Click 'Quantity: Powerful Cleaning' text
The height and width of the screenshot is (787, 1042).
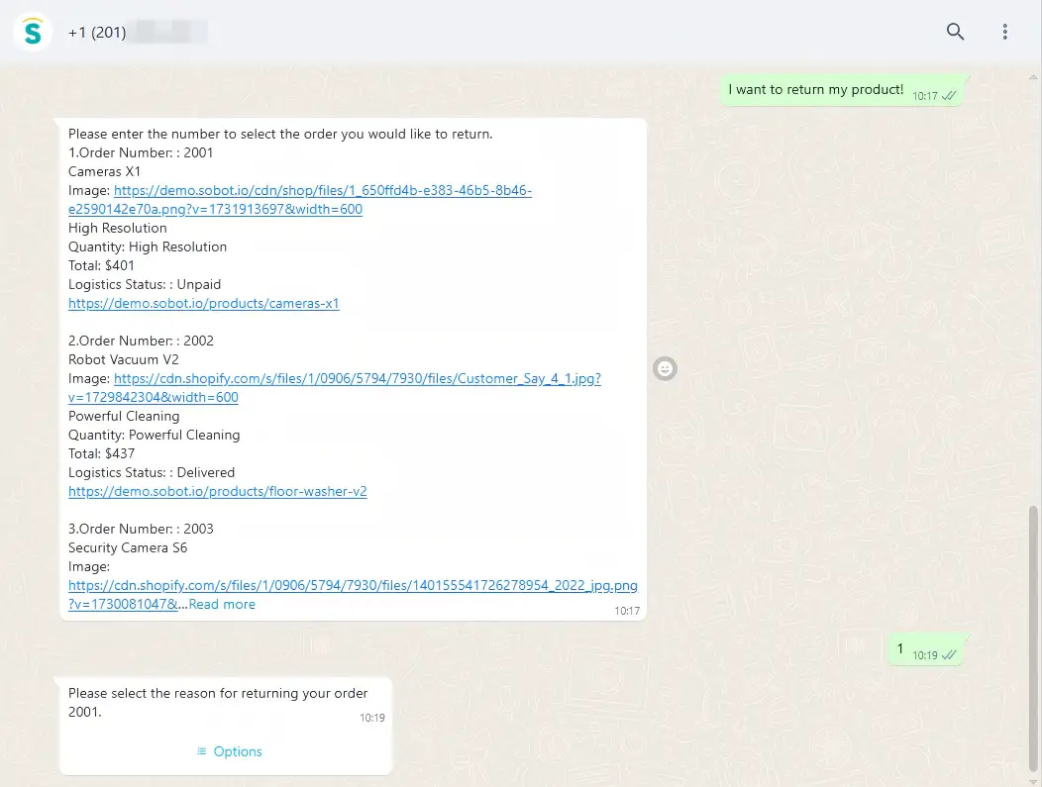tap(155, 435)
